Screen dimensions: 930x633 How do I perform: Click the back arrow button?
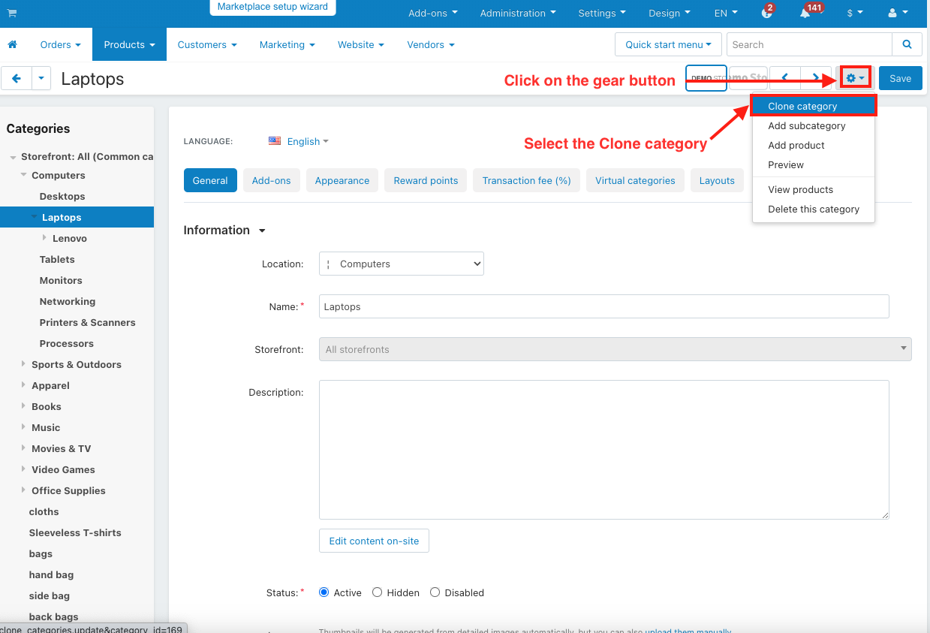point(17,78)
